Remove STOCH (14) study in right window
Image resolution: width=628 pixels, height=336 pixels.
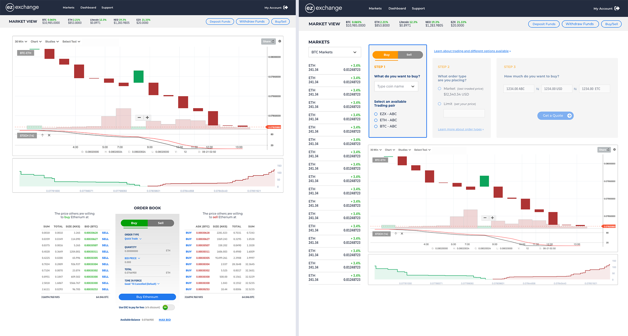tap(402, 234)
